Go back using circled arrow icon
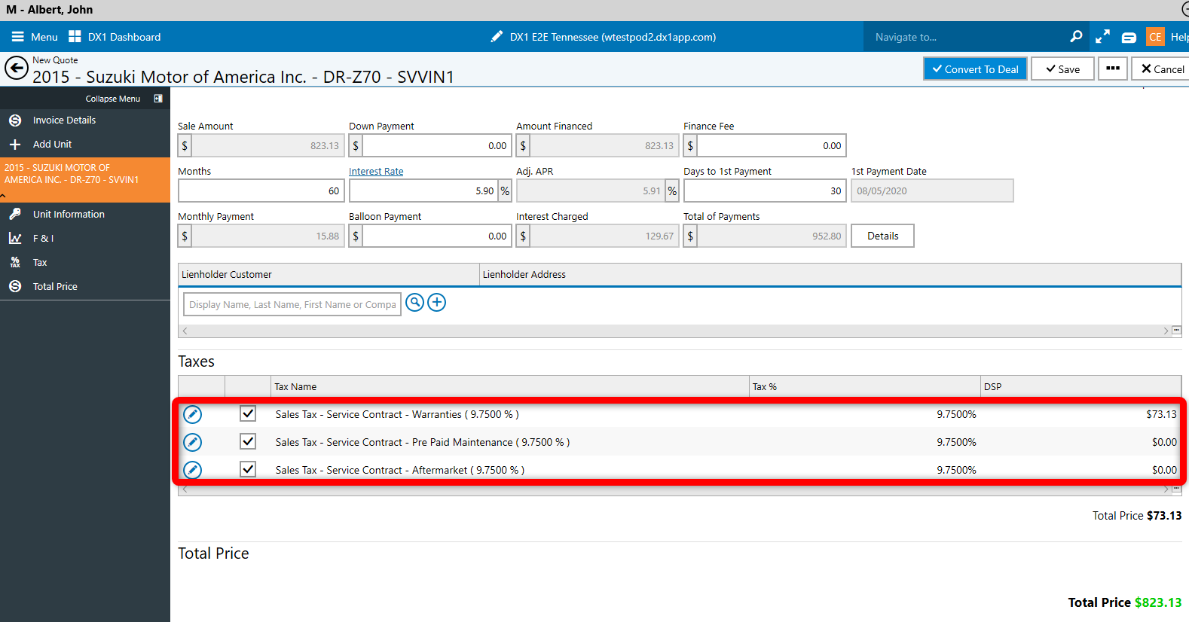 tap(17, 69)
